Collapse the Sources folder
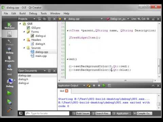Screen dimensions: 163x122 (x=24, y=48)
